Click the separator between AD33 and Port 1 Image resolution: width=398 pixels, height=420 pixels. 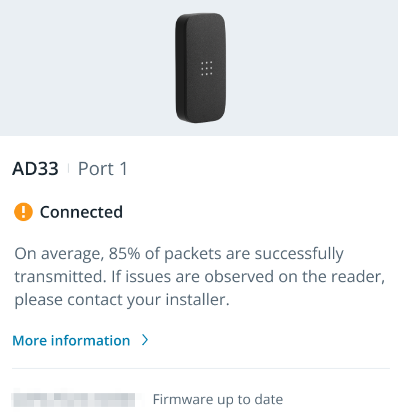(69, 169)
